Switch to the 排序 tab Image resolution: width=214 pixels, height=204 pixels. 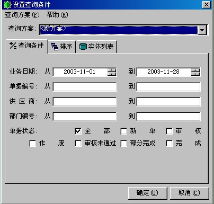[x=61, y=47]
